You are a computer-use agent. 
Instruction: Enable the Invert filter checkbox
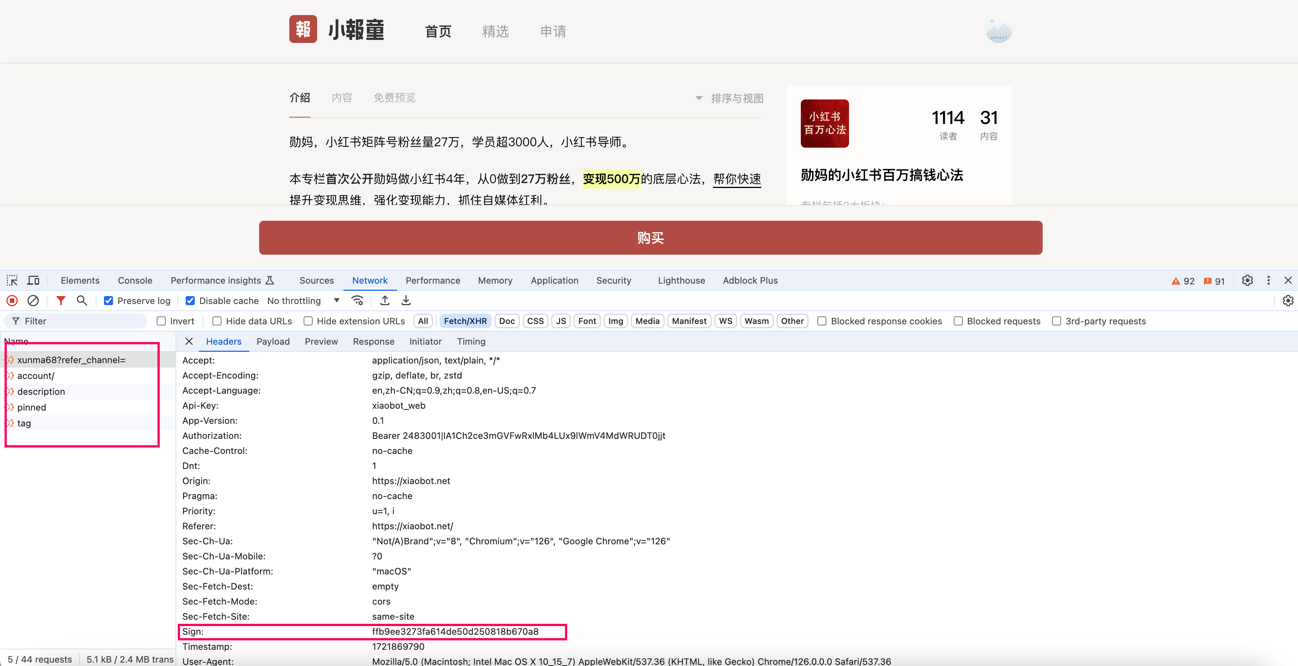161,321
